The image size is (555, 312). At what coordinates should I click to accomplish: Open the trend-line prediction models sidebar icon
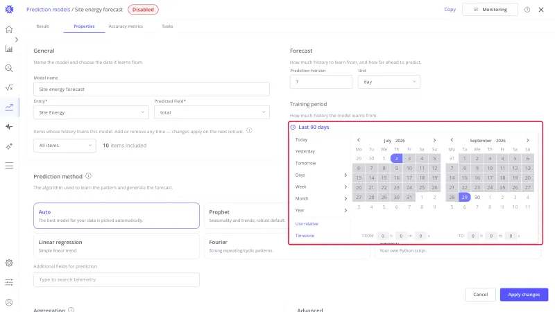click(x=9, y=107)
